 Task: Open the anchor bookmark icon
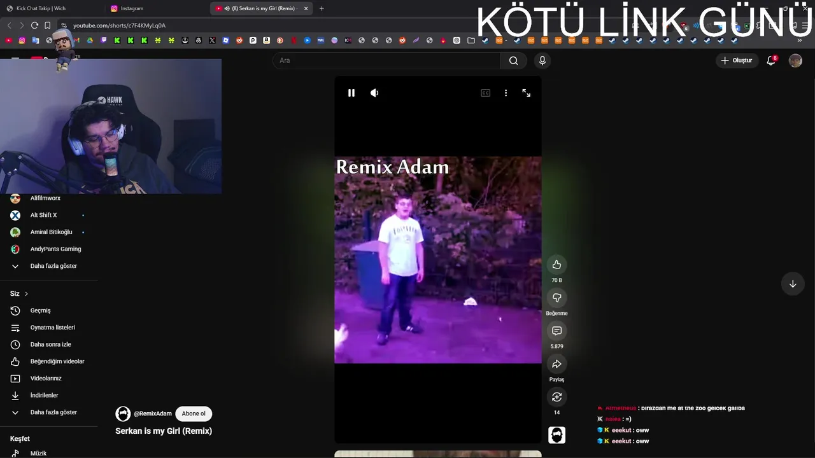click(x=185, y=40)
